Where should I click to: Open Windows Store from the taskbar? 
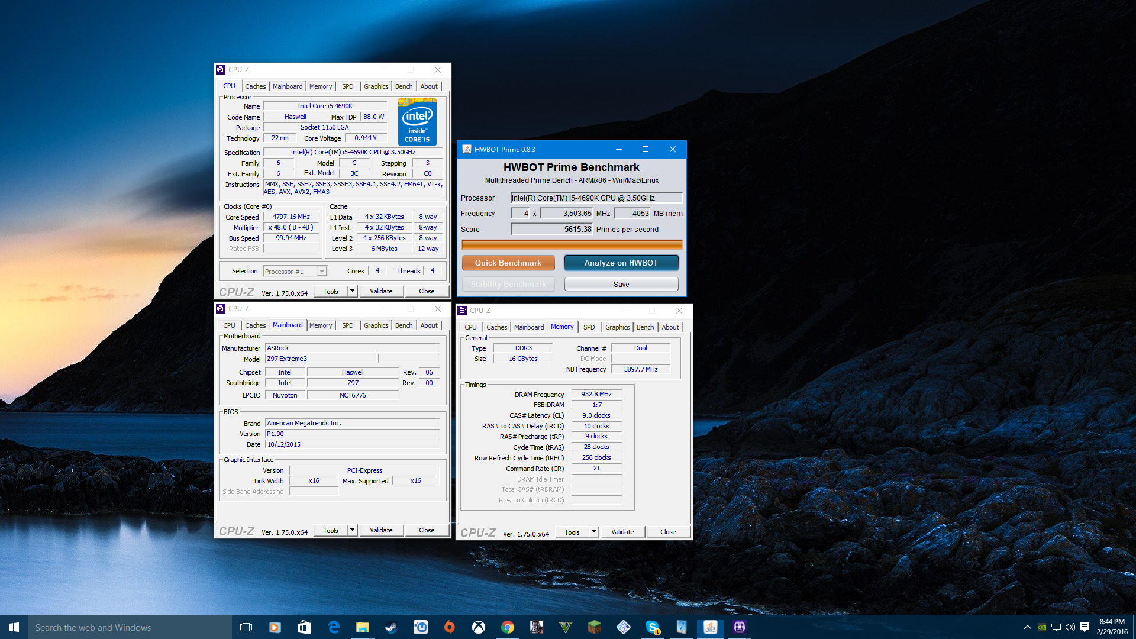(x=304, y=627)
